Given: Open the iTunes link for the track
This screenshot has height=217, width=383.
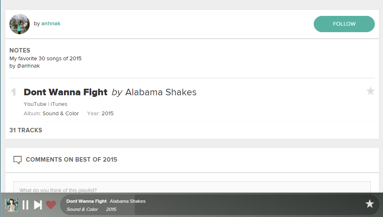Looking at the screenshot, I should coord(59,104).
